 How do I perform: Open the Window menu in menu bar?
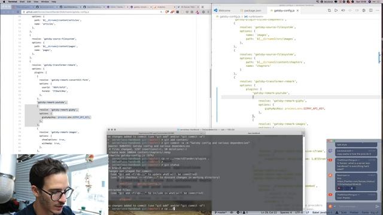click(x=45, y=1)
